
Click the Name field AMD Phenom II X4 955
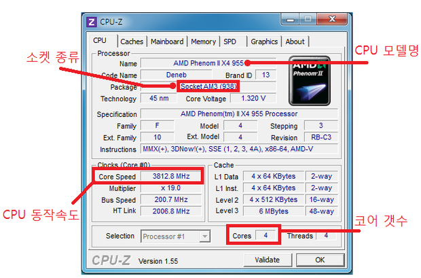click(x=208, y=63)
